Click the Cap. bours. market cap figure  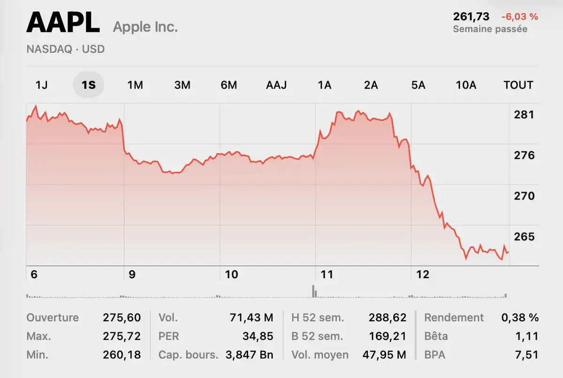(250, 355)
